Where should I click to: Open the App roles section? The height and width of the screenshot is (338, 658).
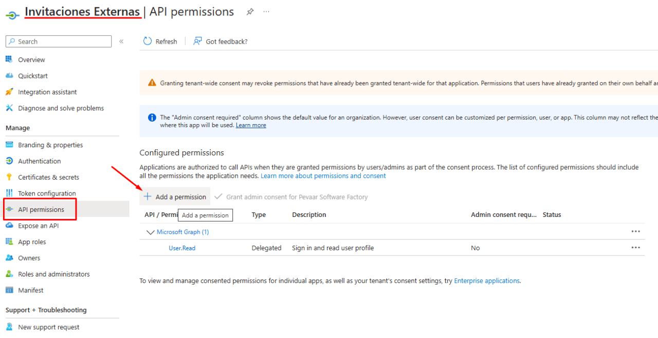33,241
